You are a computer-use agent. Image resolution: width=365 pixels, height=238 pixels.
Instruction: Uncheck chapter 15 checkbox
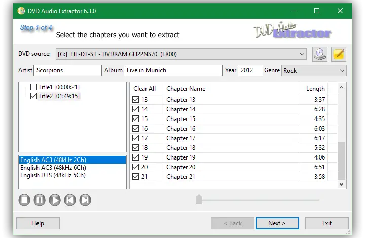coord(135,119)
